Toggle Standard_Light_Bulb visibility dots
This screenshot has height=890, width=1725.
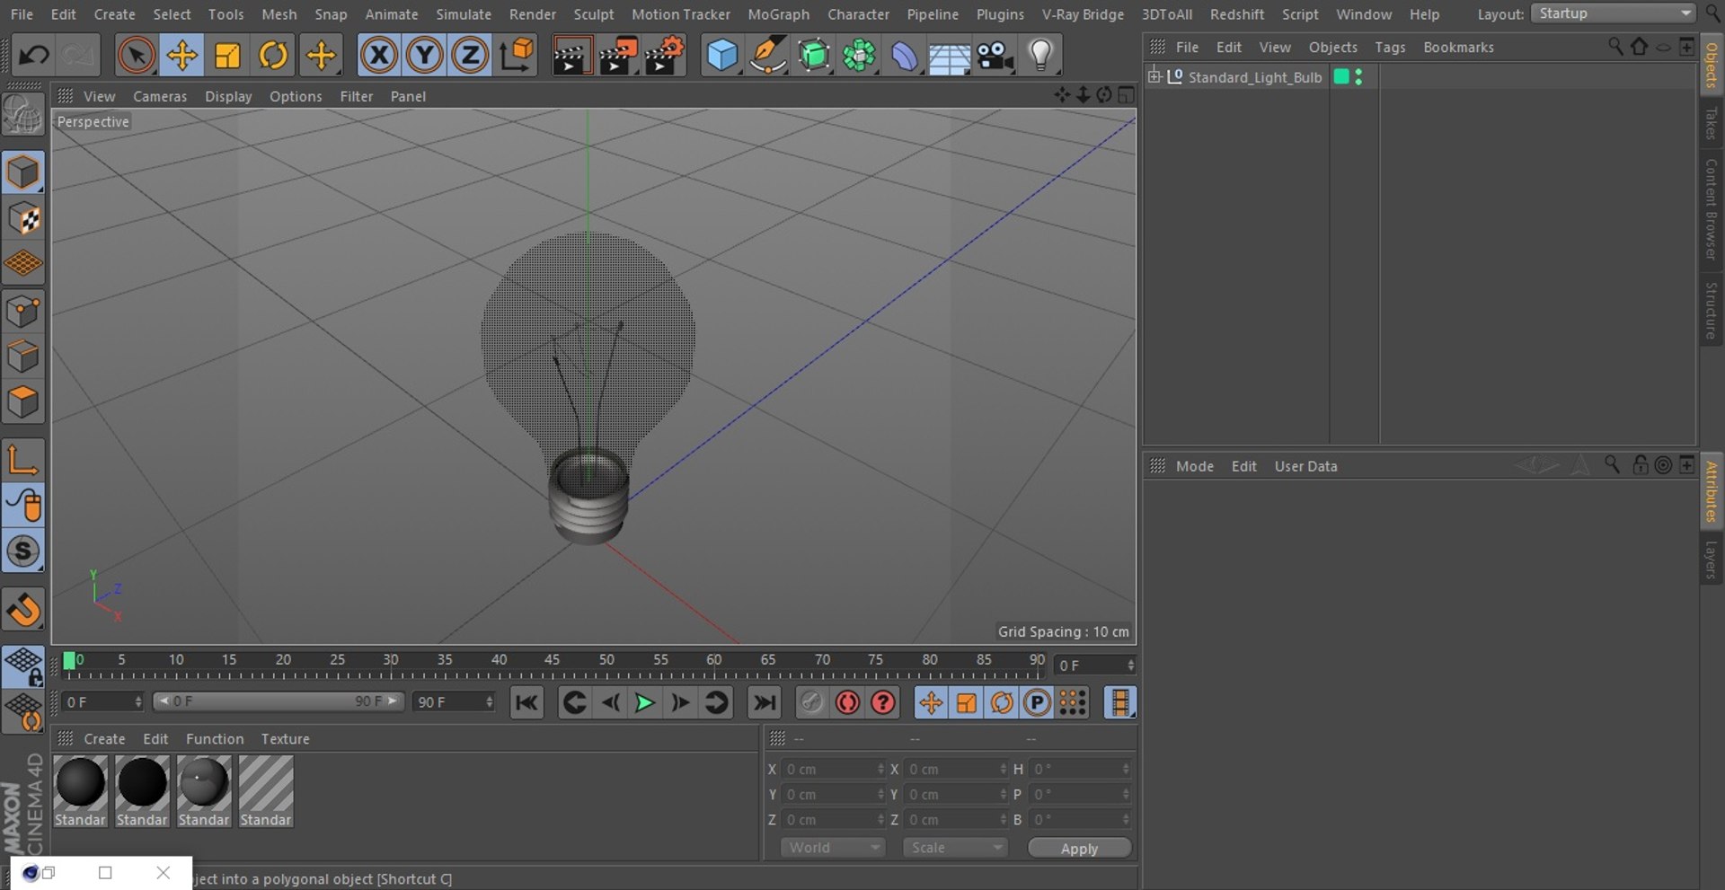pos(1358,77)
